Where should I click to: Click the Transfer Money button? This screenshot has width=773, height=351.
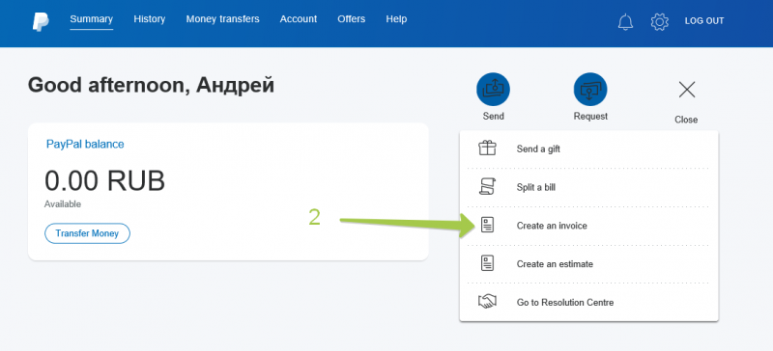point(87,233)
